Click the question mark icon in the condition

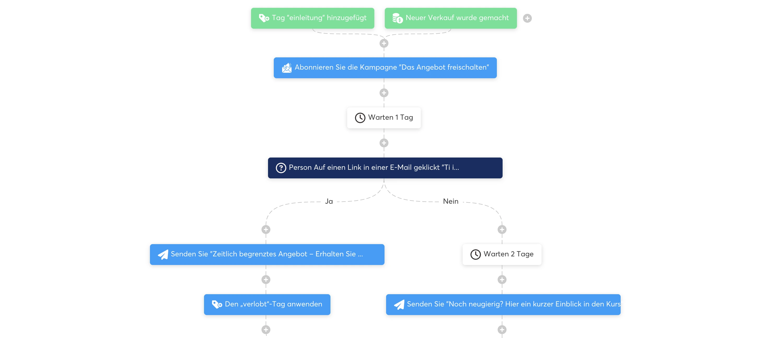pos(281,168)
